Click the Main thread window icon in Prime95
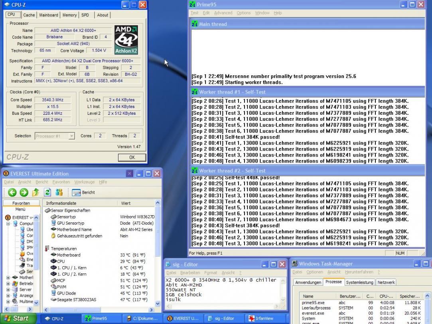 point(195,24)
